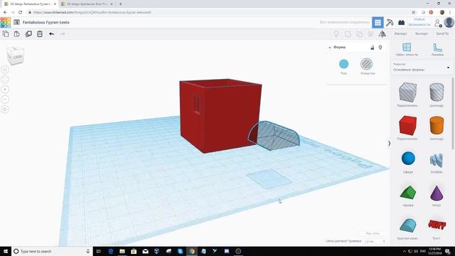Open the user profile avatar
Viewport: 455px width, 256px height.
point(449,22)
